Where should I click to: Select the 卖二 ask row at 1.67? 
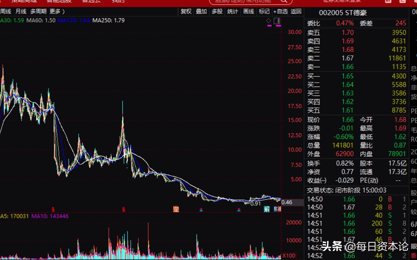[357, 58]
